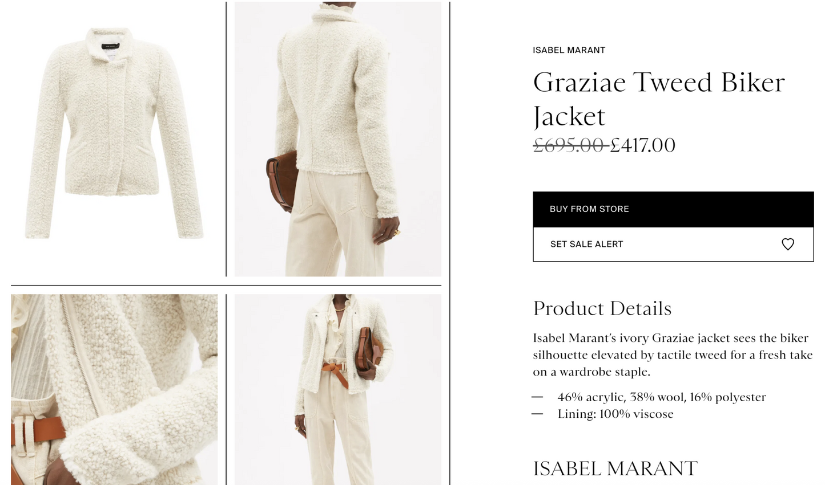Image resolution: width=825 pixels, height=485 pixels.
Task: Click the struck-through £695.00 original price
Action: pos(570,145)
